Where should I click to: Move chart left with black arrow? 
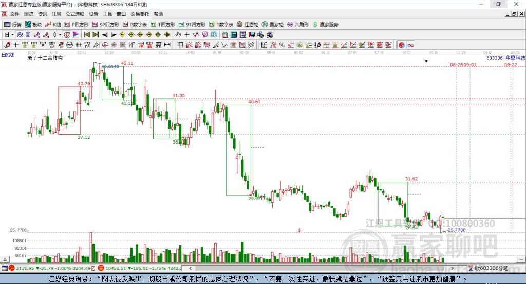click(105, 35)
